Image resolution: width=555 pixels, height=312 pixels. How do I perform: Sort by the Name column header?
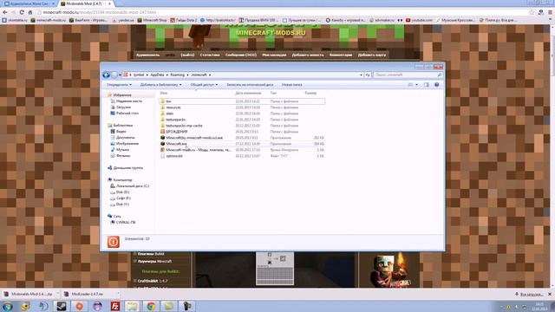164,93
